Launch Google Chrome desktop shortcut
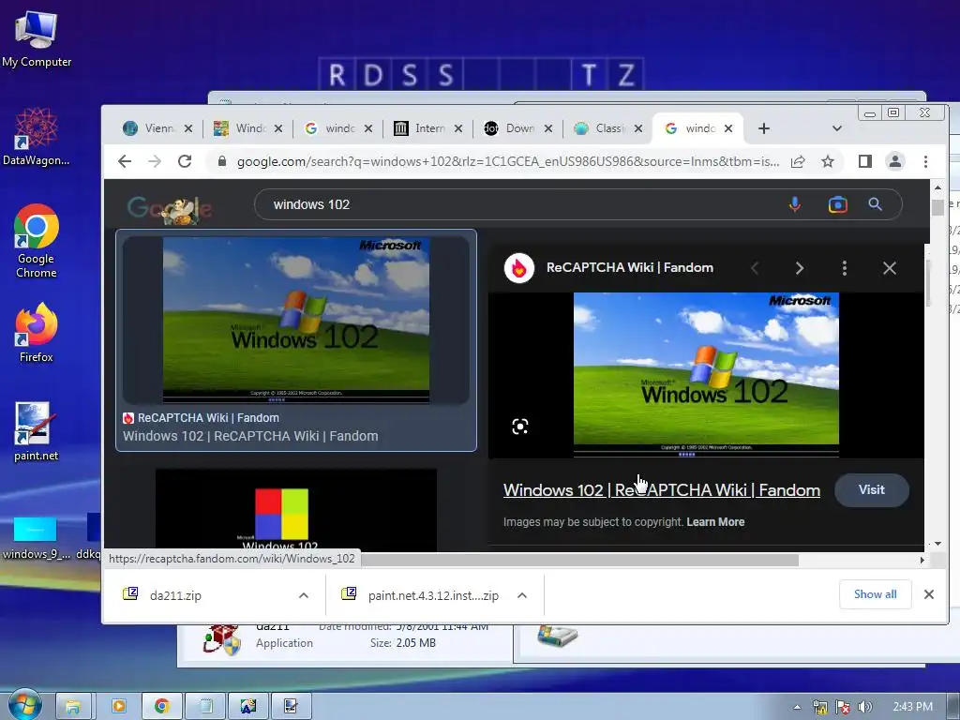960x720 pixels. 37,241
